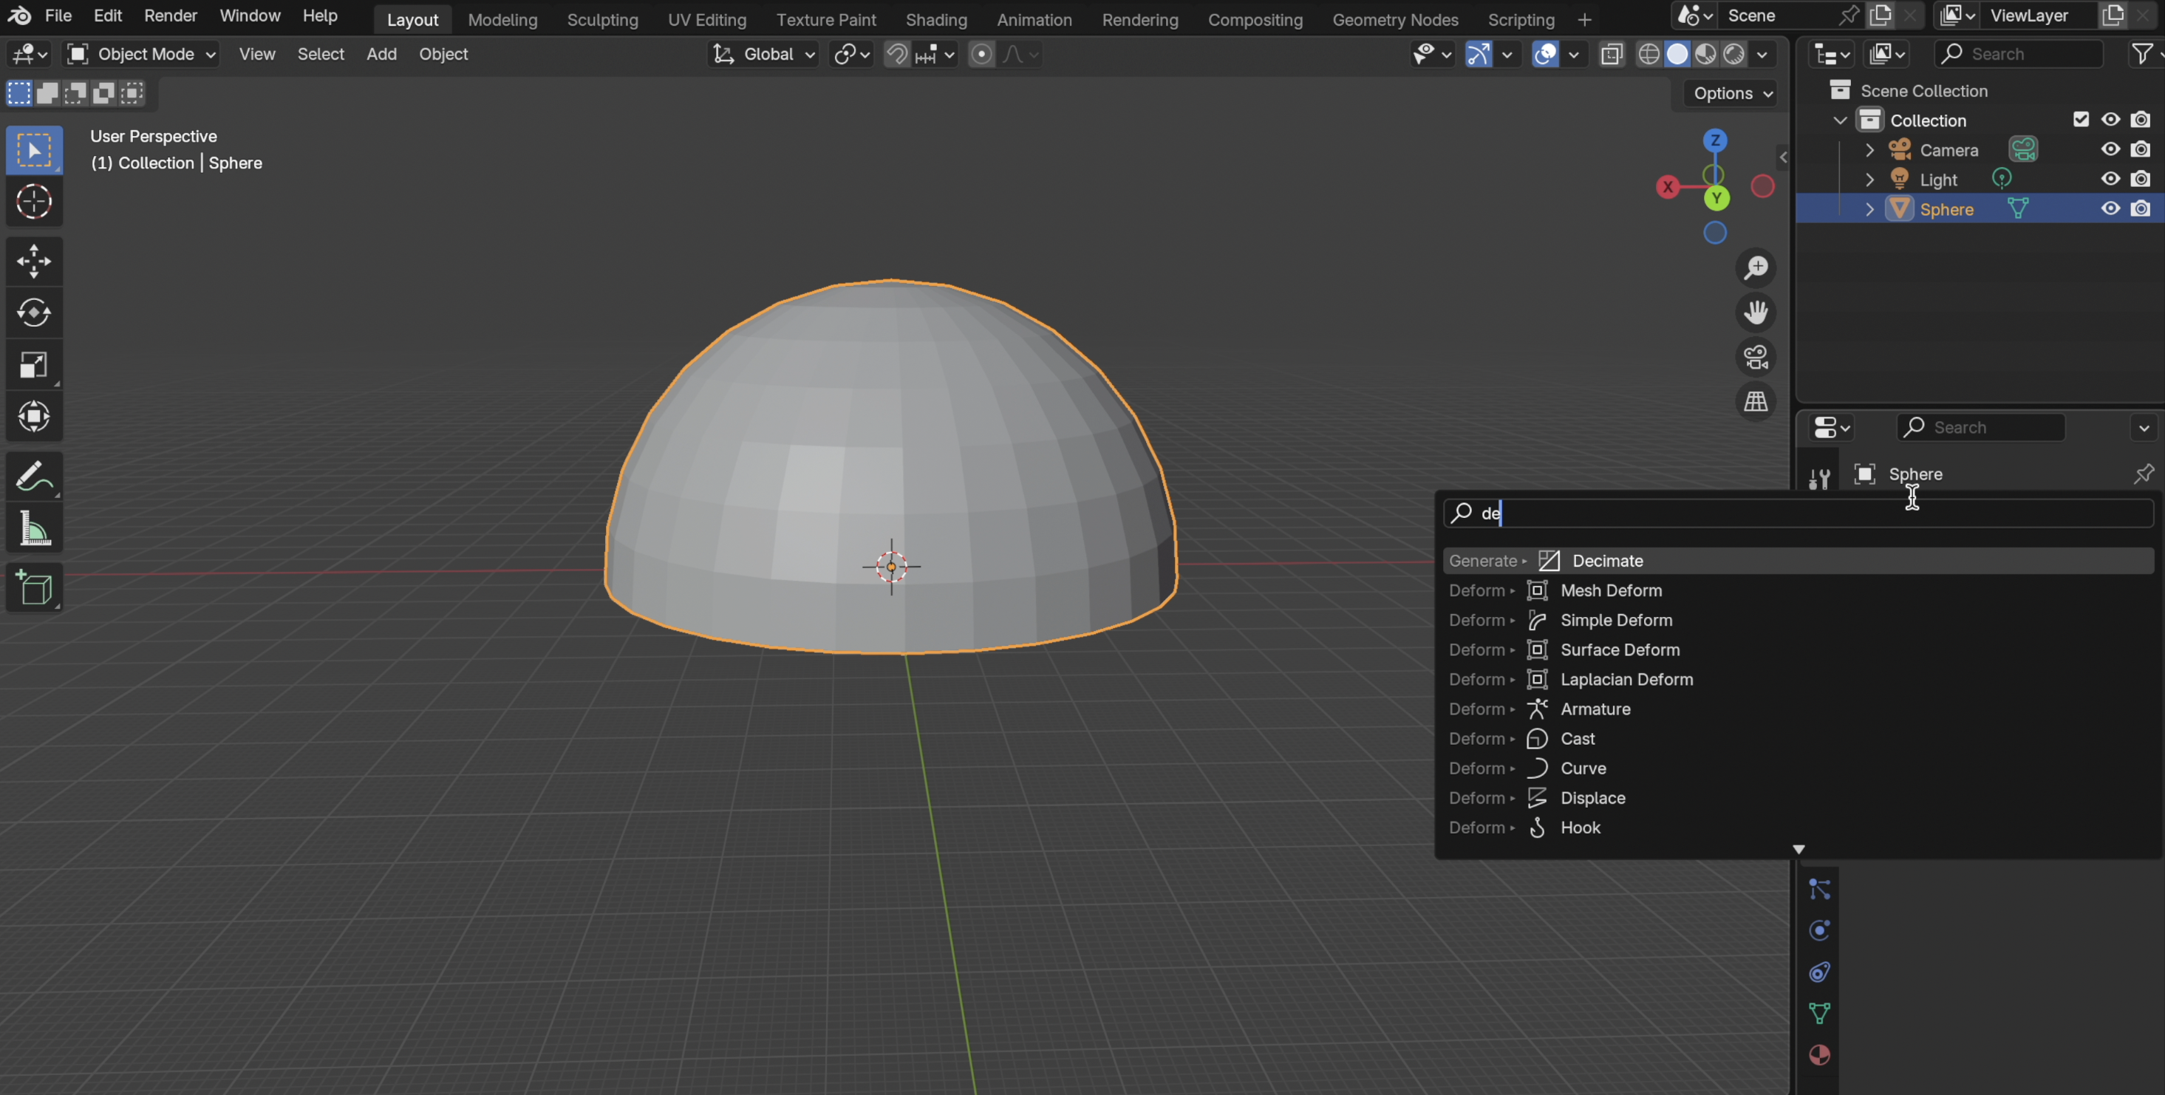This screenshot has height=1095, width=2165.
Task: Select Simple Deform modifier entry
Action: tap(1615, 620)
